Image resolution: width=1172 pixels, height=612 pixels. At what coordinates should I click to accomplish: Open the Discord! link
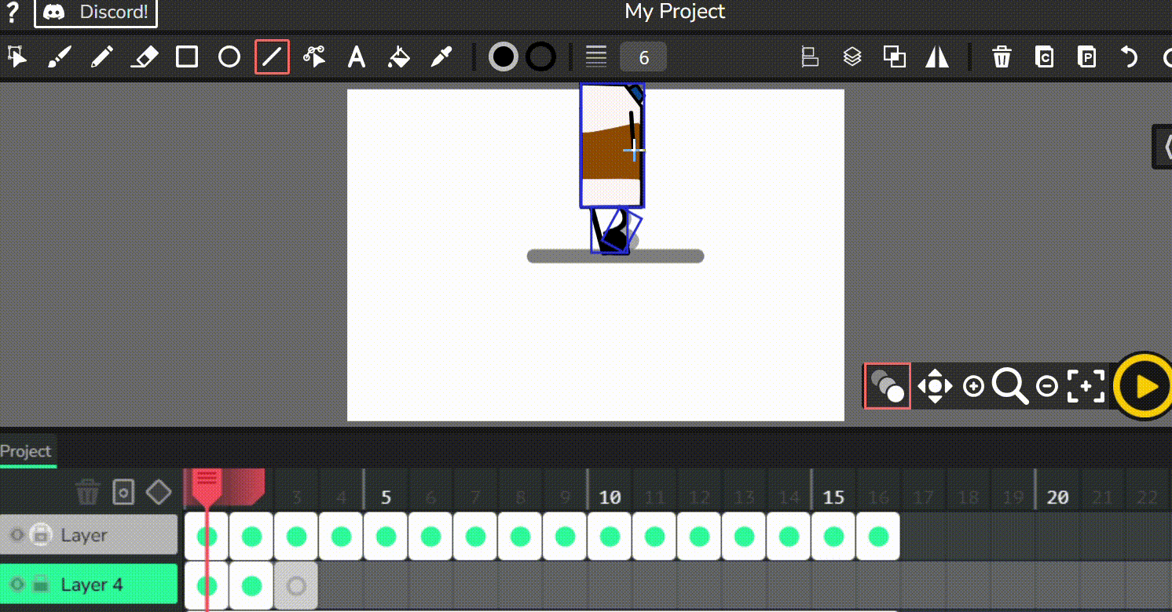(96, 13)
